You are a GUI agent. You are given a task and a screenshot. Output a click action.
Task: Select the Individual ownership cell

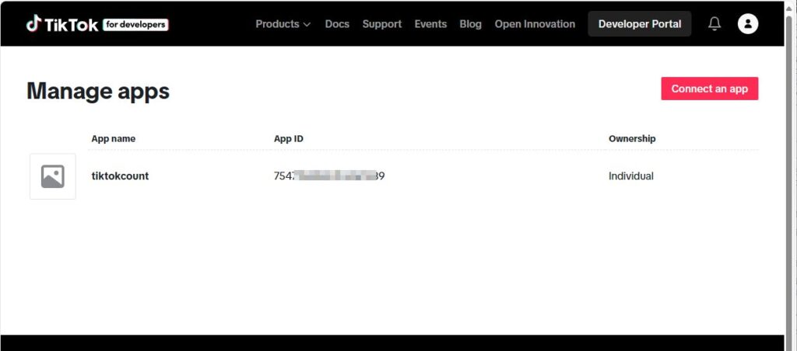click(630, 176)
